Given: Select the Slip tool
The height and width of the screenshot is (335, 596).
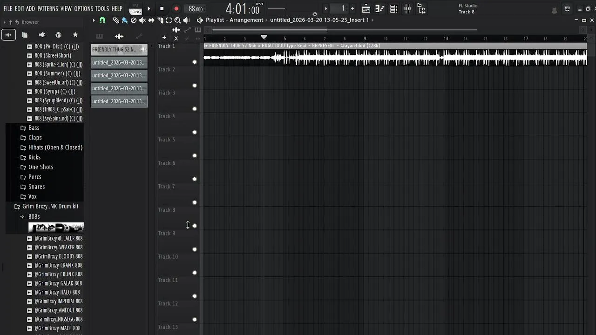Looking at the screenshot, I should pos(151,20).
